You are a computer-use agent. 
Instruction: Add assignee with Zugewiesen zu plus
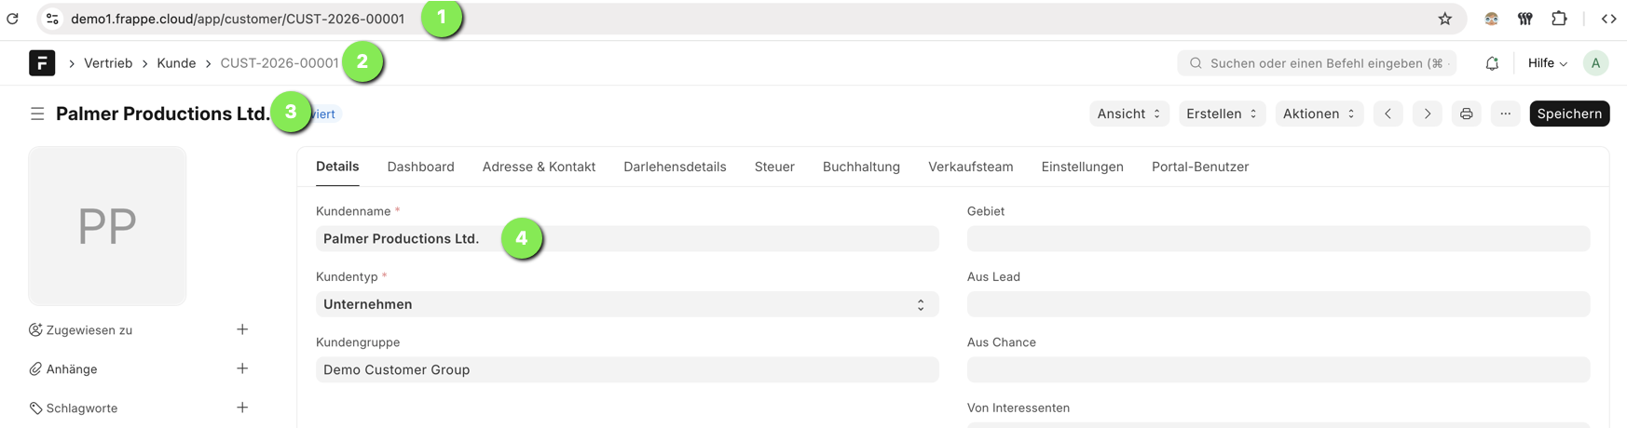242,329
